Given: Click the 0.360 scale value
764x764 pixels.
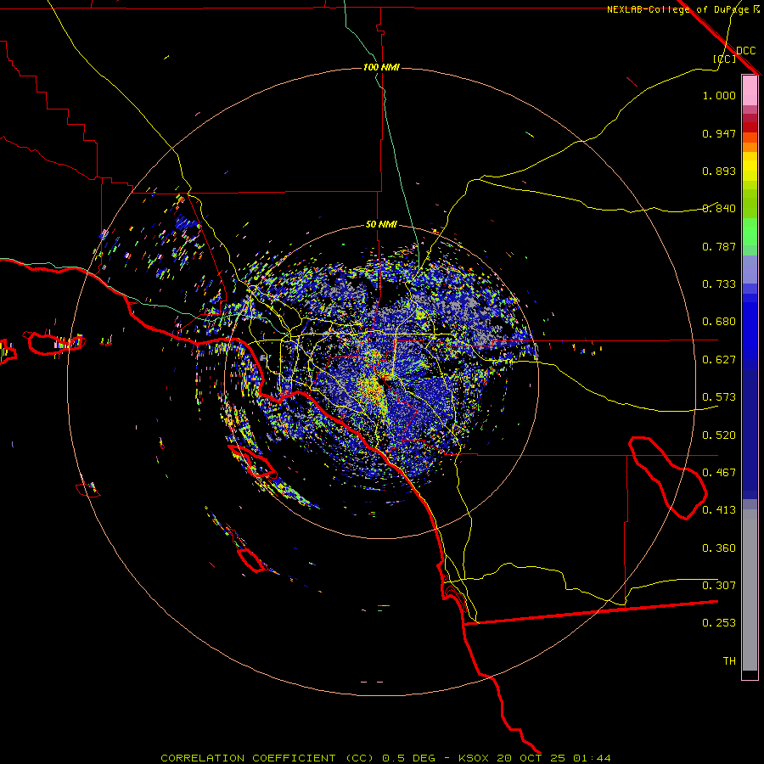Looking at the screenshot, I should (719, 548).
